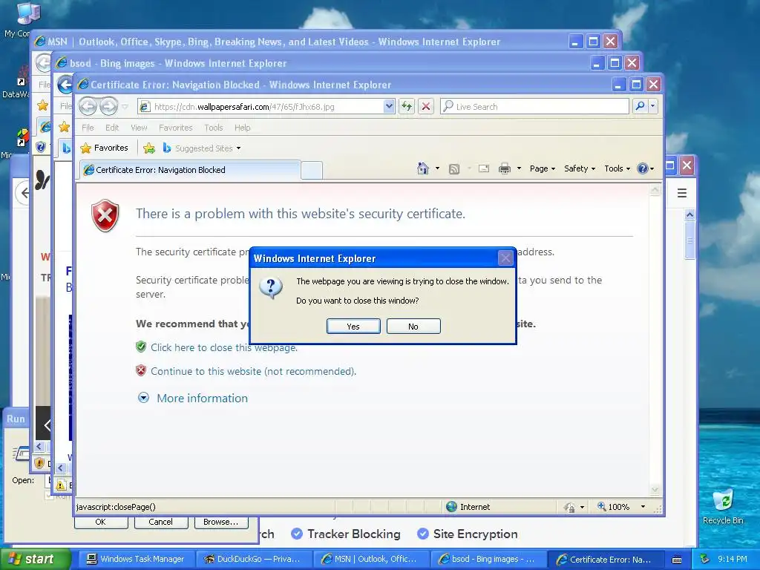The image size is (760, 570).
Task: Open the Home button dropdown arrow
Action: pyautogui.click(x=437, y=168)
